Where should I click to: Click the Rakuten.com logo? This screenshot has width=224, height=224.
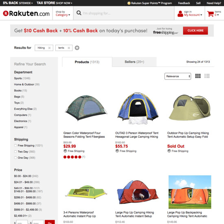[26, 13]
